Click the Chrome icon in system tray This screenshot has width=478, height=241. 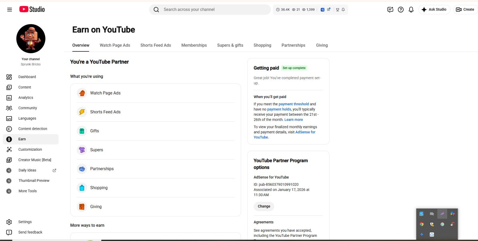click(x=421, y=224)
